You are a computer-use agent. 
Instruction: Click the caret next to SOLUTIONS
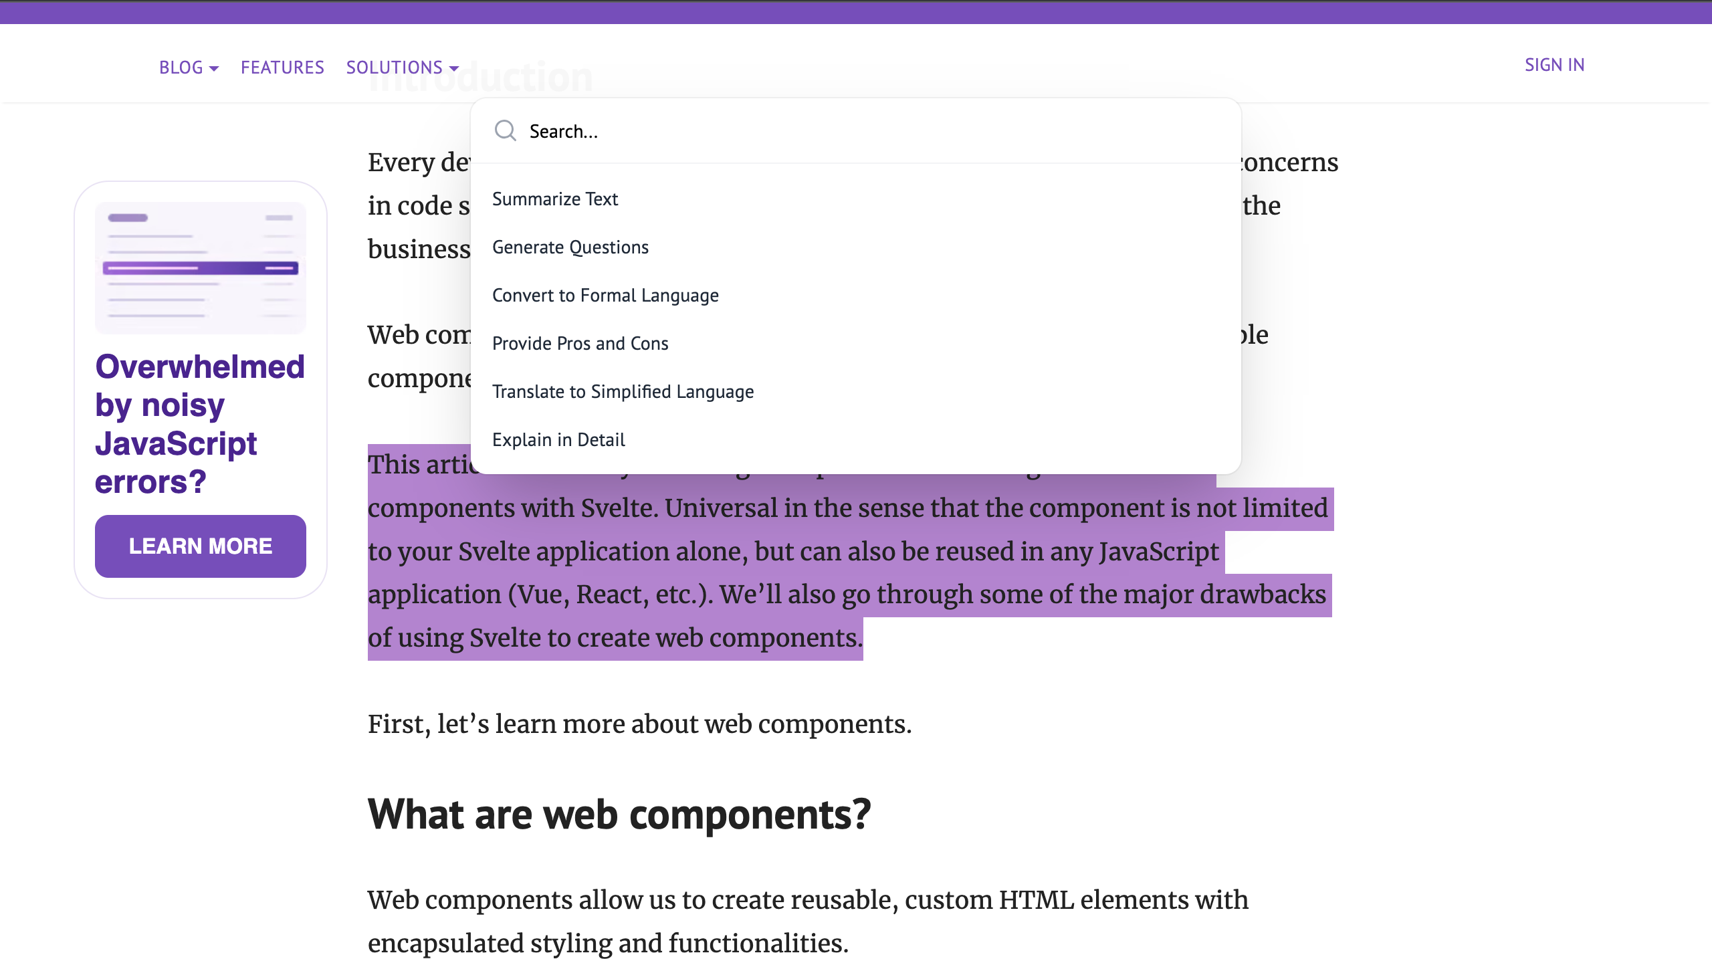coord(454,68)
